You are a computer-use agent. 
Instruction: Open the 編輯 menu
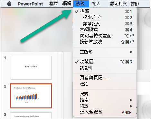pyautogui.click(x=67, y=4)
